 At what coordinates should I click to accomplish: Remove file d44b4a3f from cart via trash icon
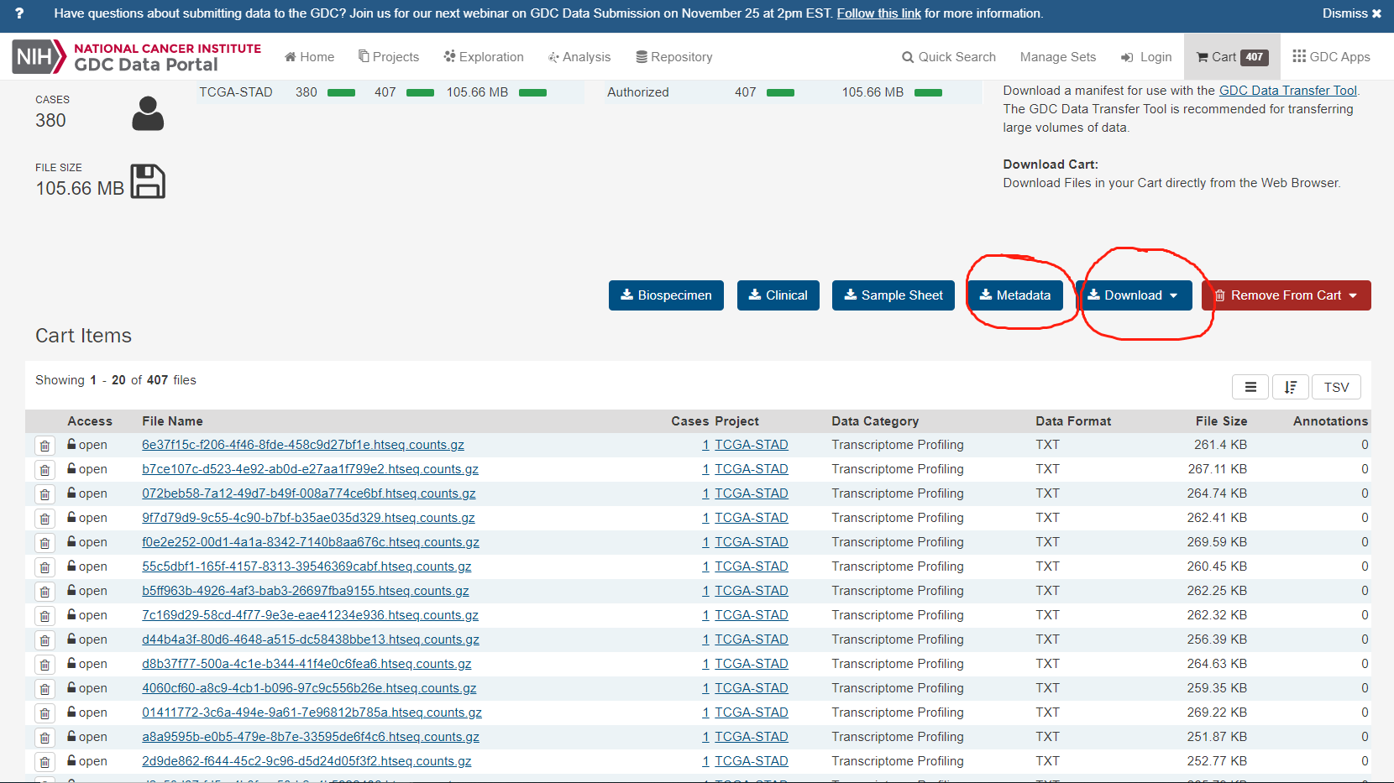coord(45,640)
